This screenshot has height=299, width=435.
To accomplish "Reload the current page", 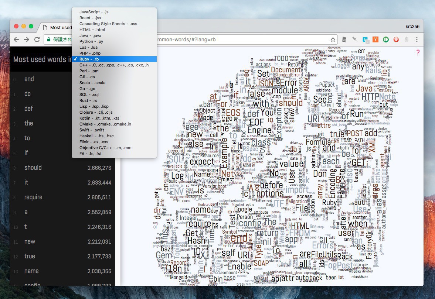I will 37,39.
